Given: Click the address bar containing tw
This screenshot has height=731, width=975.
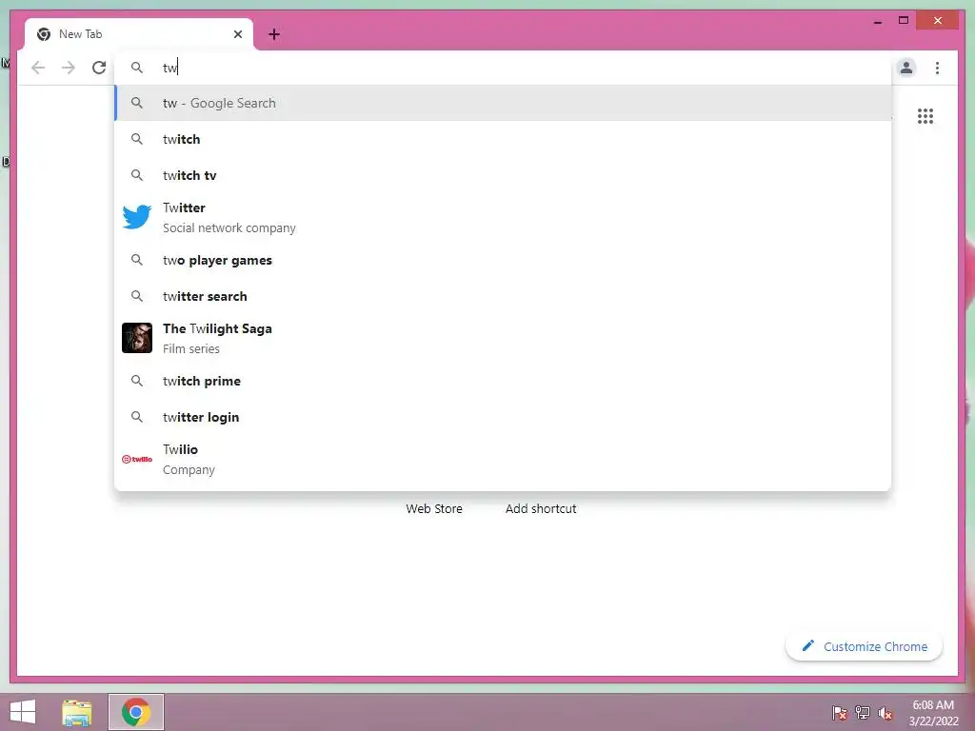Looking at the screenshot, I should tap(503, 68).
